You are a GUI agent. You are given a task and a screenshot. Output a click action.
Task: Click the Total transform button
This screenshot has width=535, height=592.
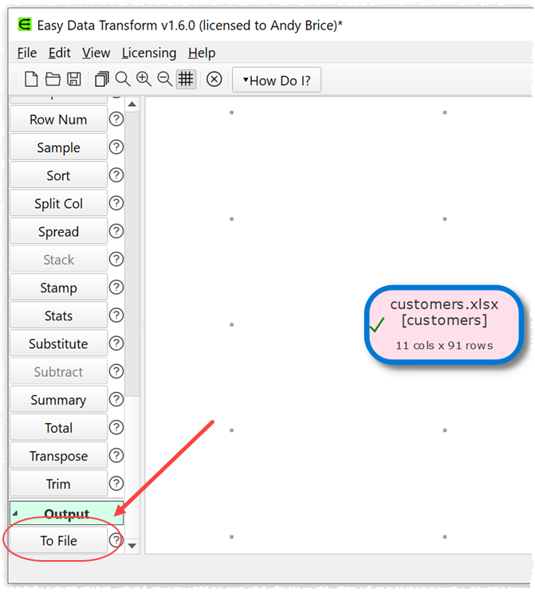coord(58,427)
